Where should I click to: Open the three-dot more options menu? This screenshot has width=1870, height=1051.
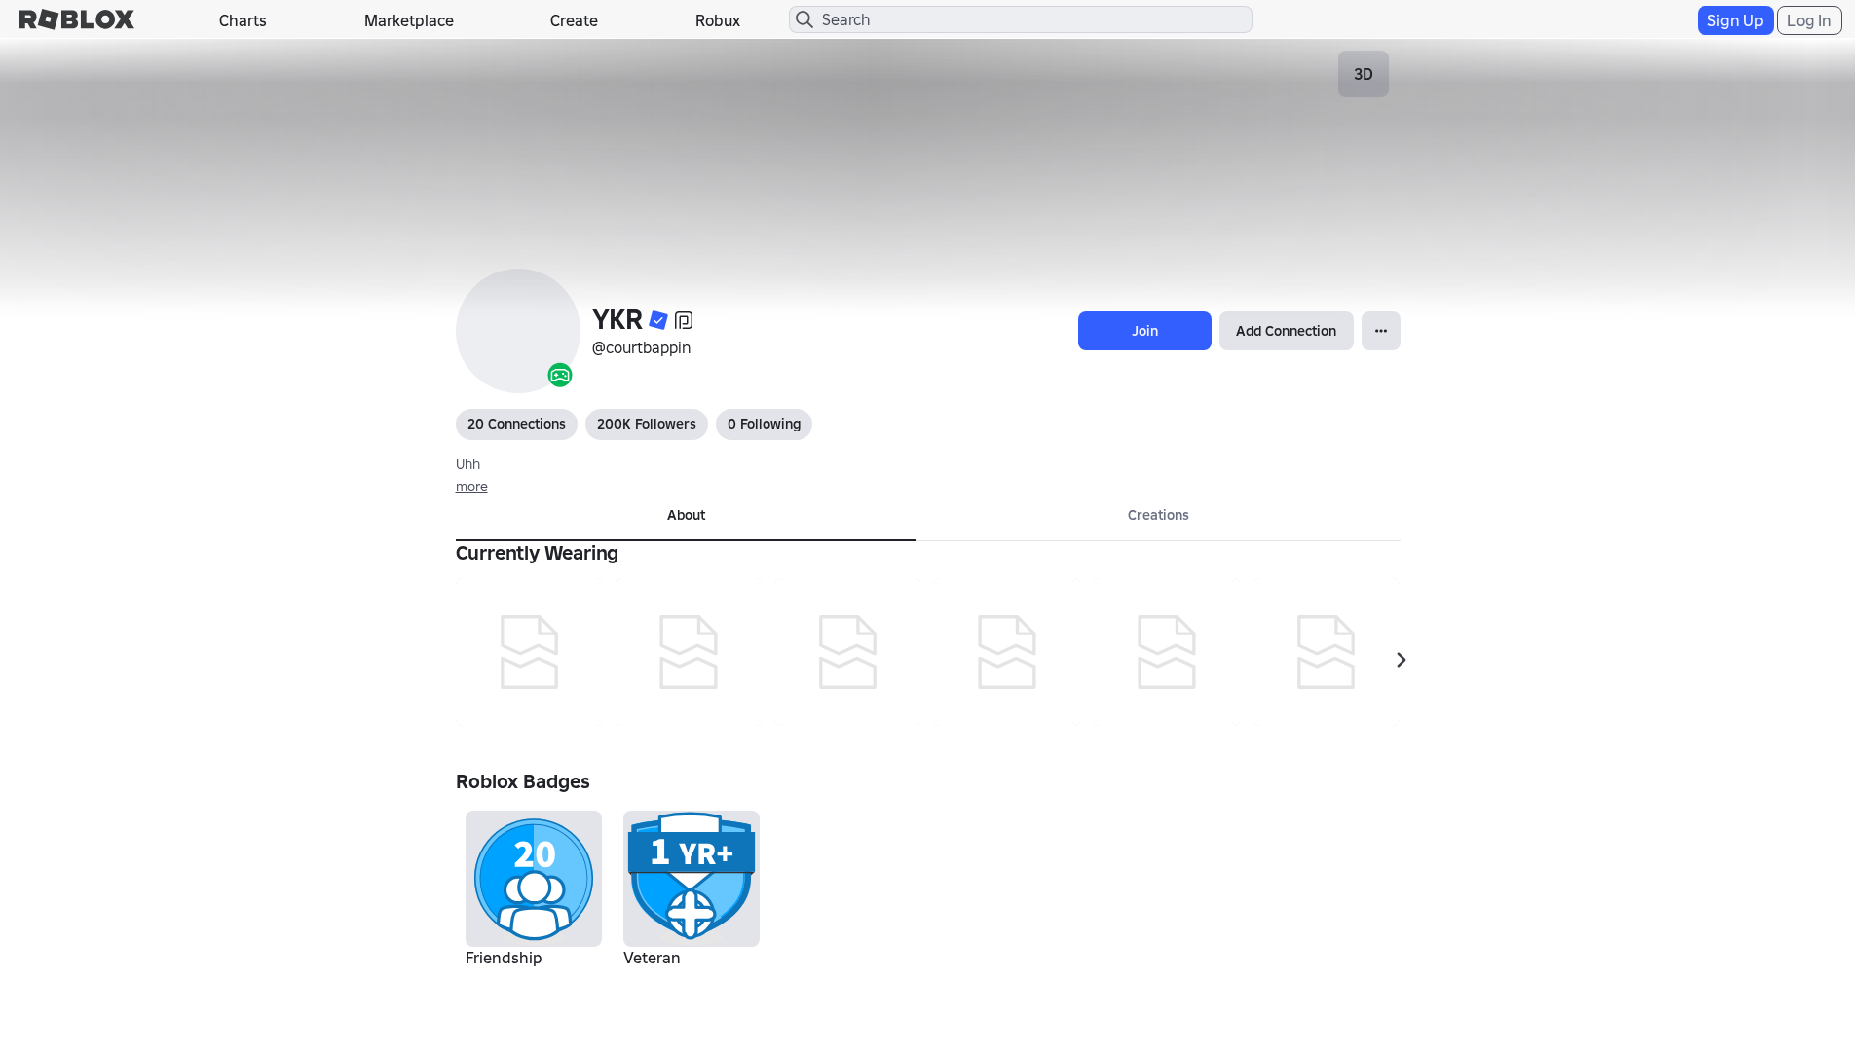pyautogui.click(x=1381, y=331)
